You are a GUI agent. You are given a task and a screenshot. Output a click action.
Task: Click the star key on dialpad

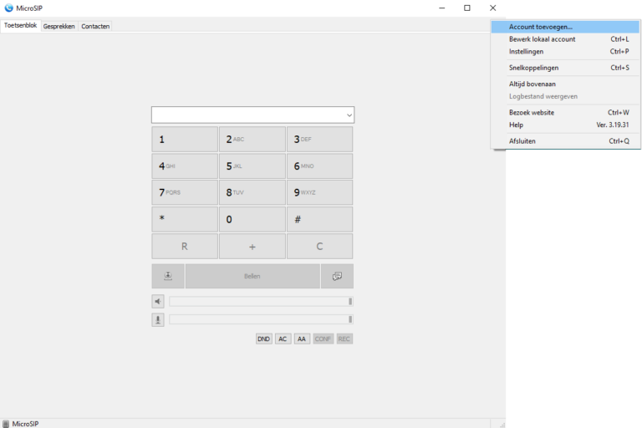tap(185, 219)
